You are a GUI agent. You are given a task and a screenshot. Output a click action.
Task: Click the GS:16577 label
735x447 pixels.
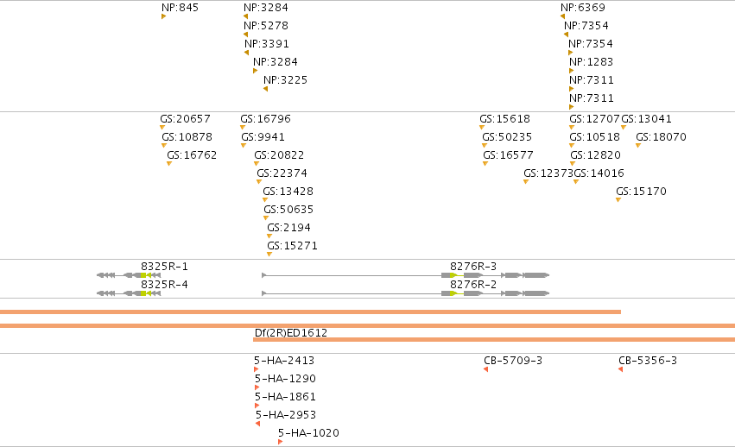[x=508, y=155]
